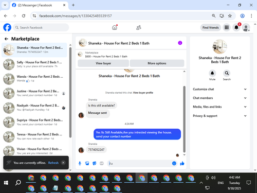Viewport: 257px width, 193px height.
Task: Open the Windows Start button
Action: (x=6, y=183)
